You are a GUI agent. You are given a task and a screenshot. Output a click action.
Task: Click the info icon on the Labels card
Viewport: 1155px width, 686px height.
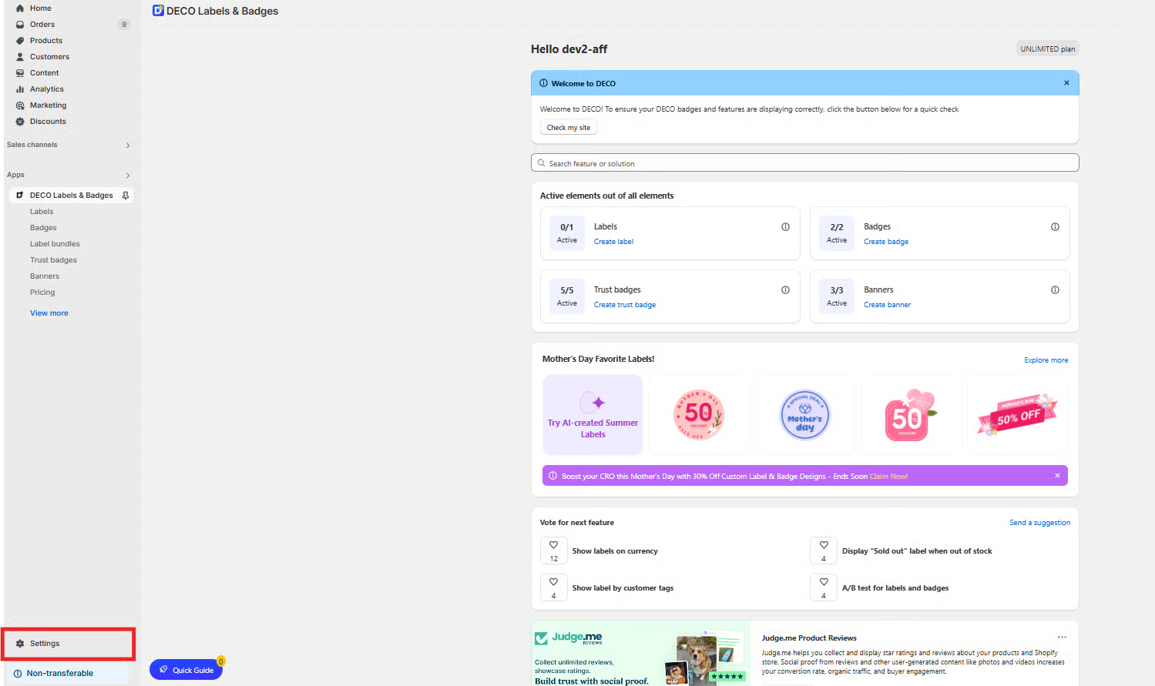coord(785,227)
